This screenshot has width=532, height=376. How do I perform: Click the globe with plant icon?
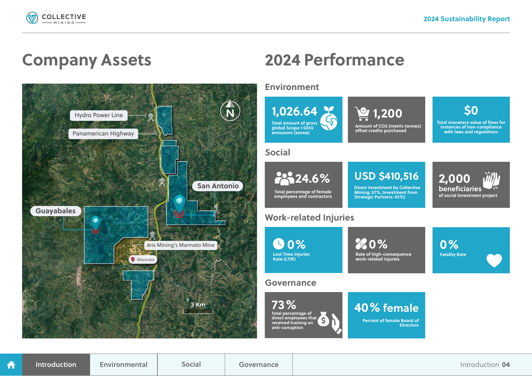[329, 118]
